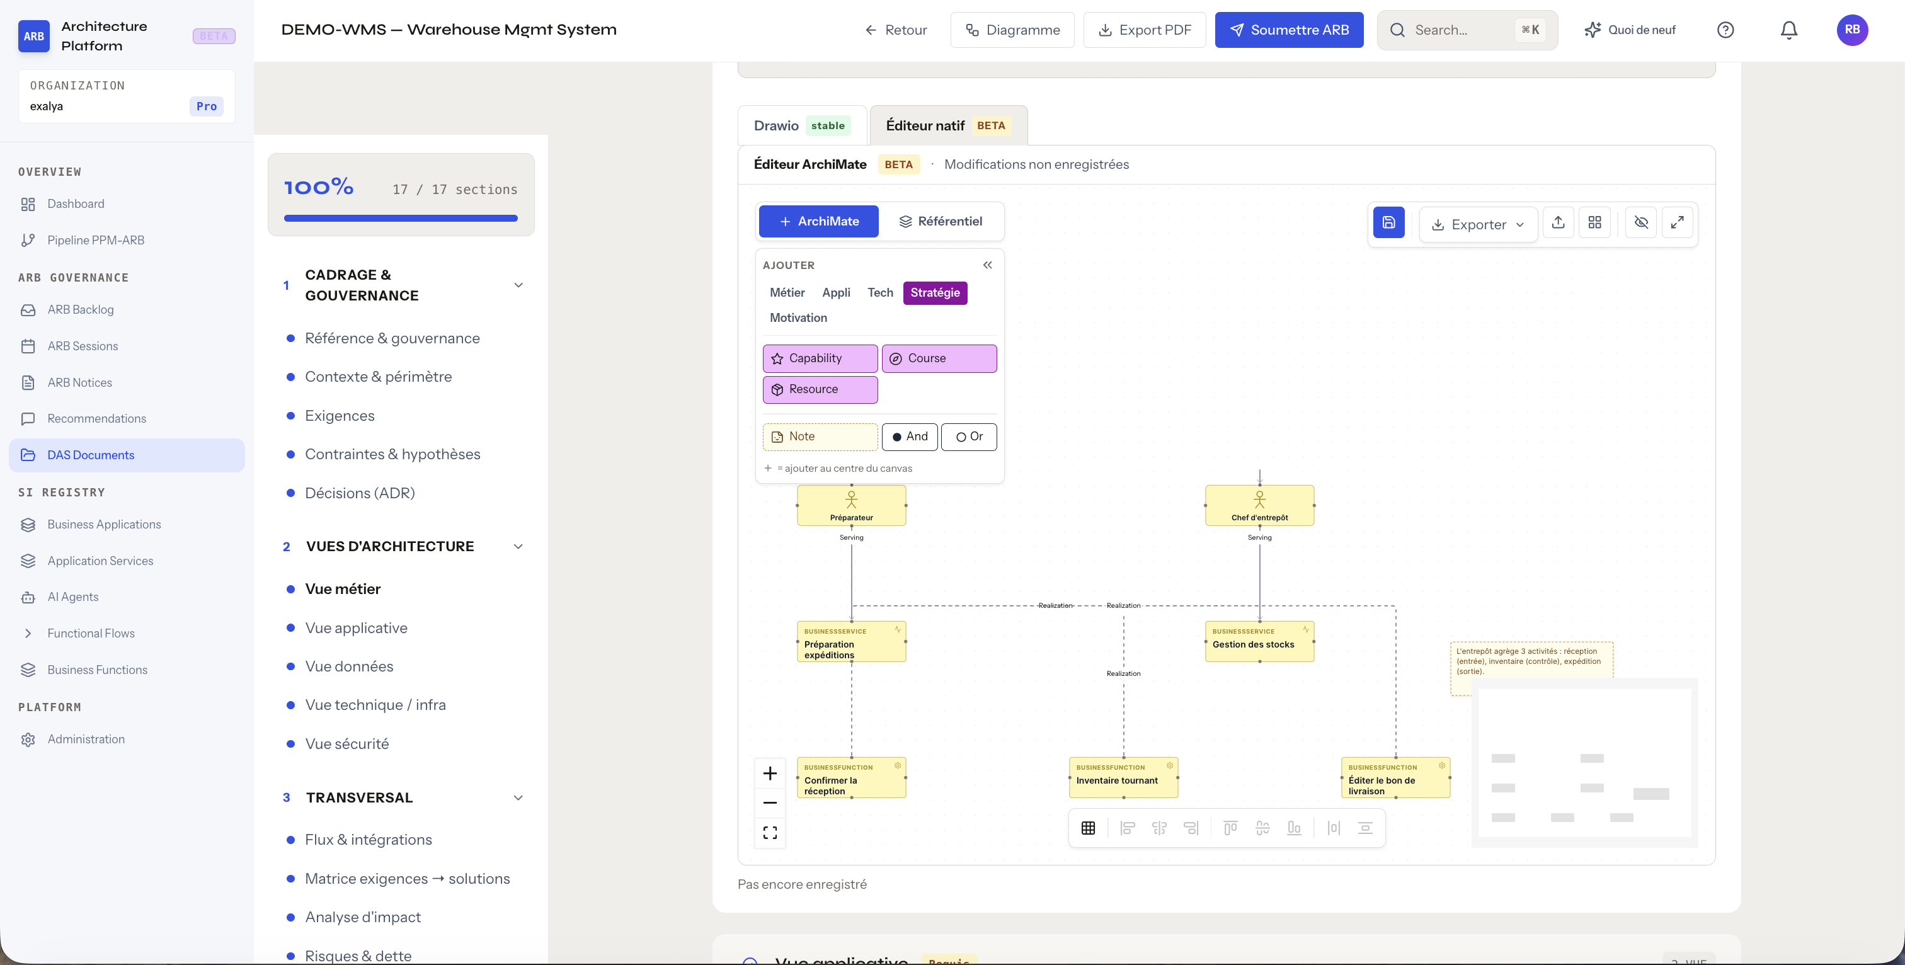
Task: Click the 100% section progress bar
Action: pyautogui.click(x=401, y=218)
